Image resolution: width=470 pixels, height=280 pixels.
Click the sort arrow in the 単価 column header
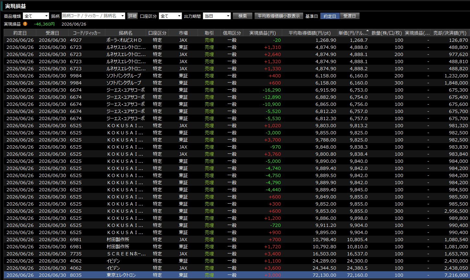click(x=367, y=31)
